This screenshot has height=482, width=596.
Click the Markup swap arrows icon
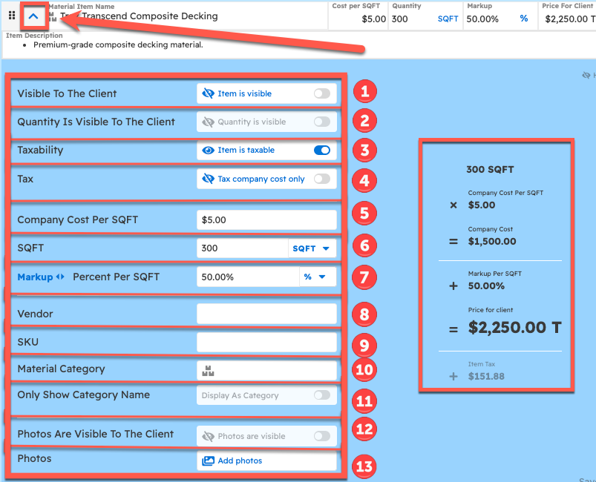[x=61, y=277]
